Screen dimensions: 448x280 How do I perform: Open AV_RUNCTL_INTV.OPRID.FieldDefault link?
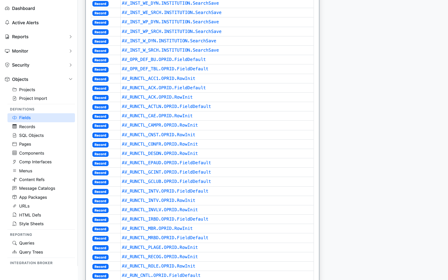[x=165, y=191]
